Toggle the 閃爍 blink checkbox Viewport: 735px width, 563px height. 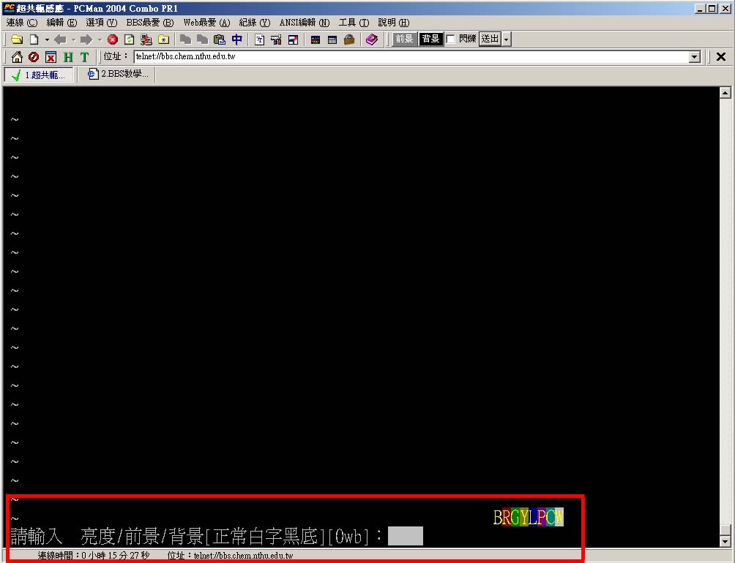451,39
